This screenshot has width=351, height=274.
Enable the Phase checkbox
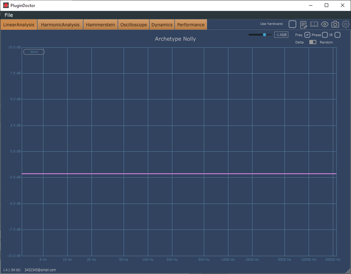point(325,35)
